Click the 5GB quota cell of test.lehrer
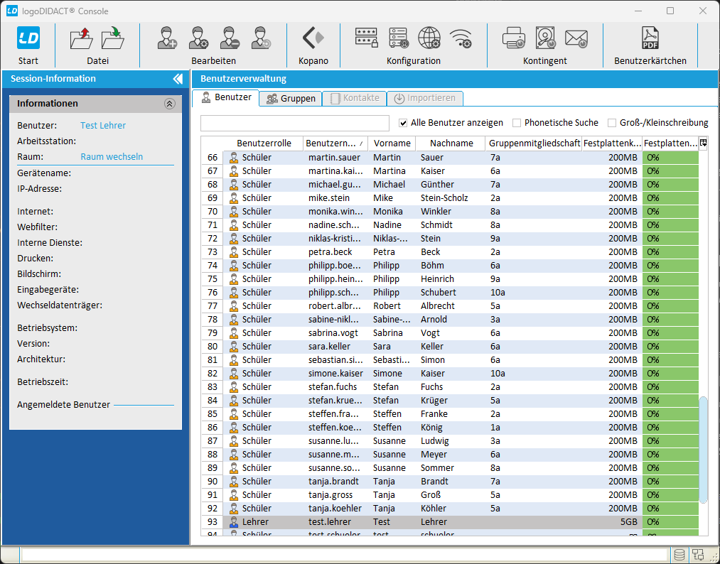 (612, 522)
